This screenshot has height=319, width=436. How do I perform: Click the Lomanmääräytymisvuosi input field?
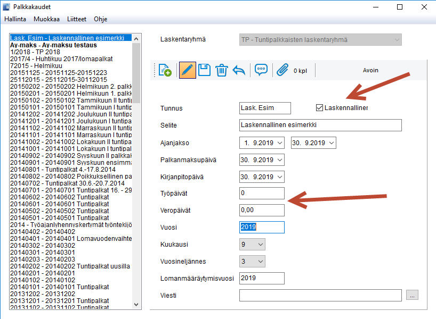point(262,278)
